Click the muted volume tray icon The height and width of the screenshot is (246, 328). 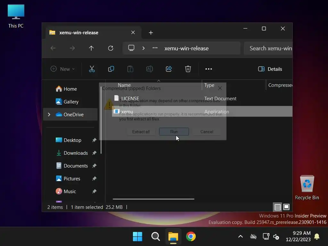pyautogui.click(x=276, y=237)
